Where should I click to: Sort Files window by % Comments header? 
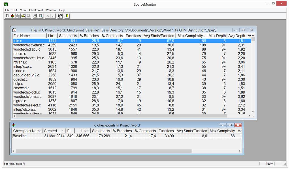pyautogui.click(x=112, y=36)
